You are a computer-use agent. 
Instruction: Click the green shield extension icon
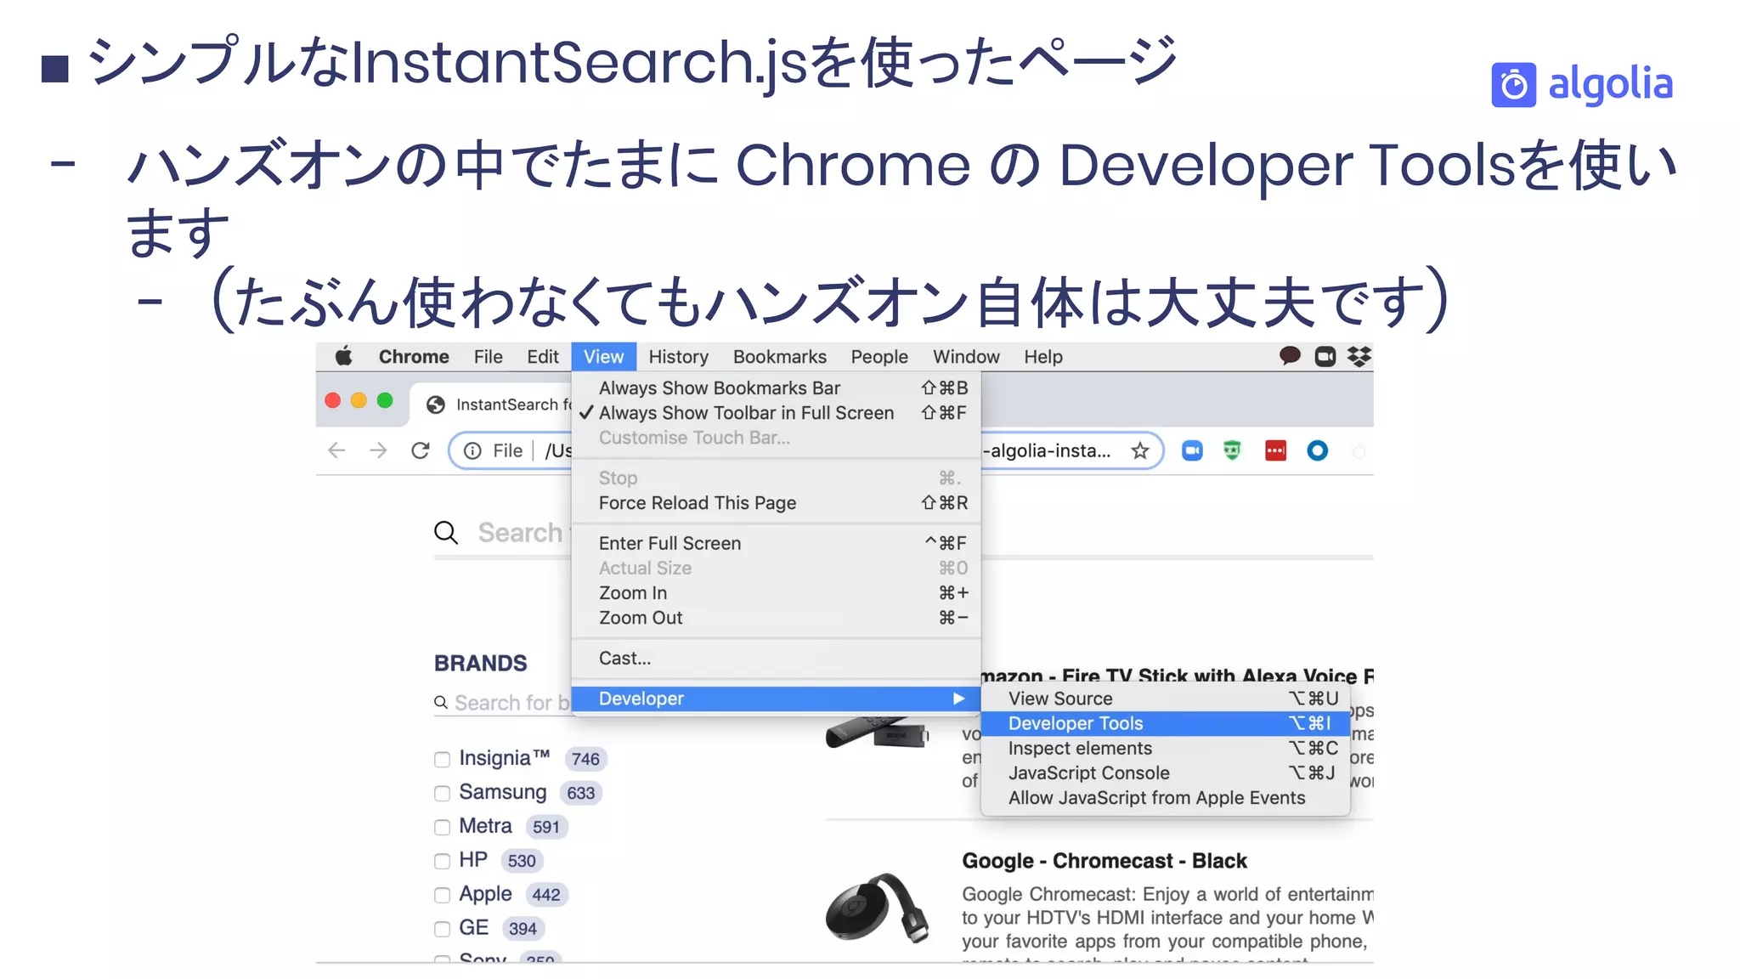[x=1232, y=450]
